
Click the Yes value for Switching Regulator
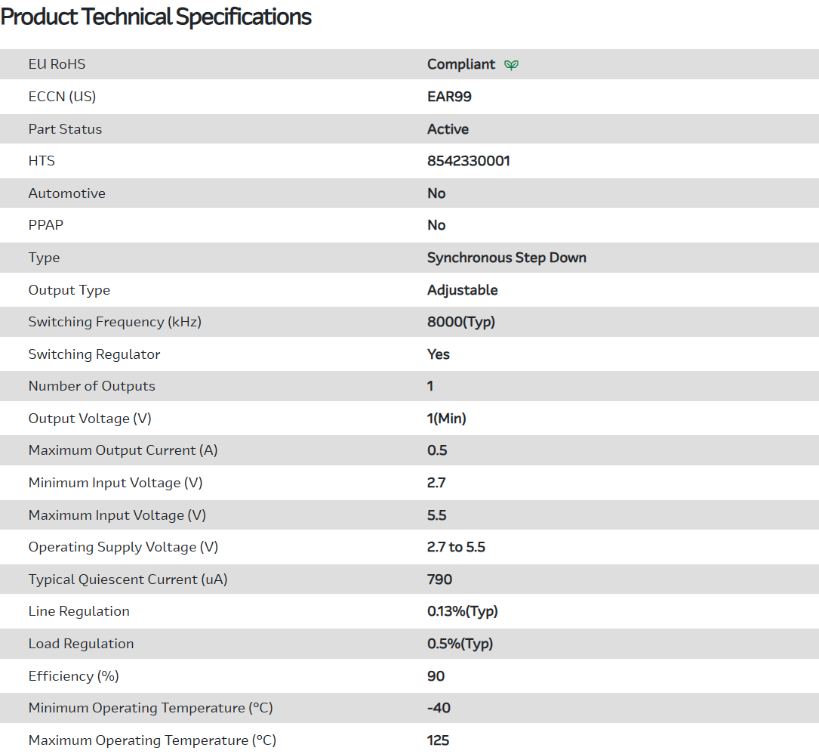pos(438,354)
